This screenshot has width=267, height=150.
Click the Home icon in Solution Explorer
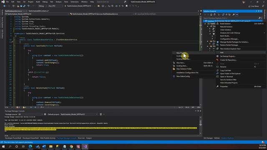point(211,15)
